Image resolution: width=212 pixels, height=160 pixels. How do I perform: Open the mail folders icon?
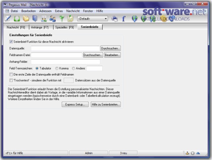coord(26,19)
